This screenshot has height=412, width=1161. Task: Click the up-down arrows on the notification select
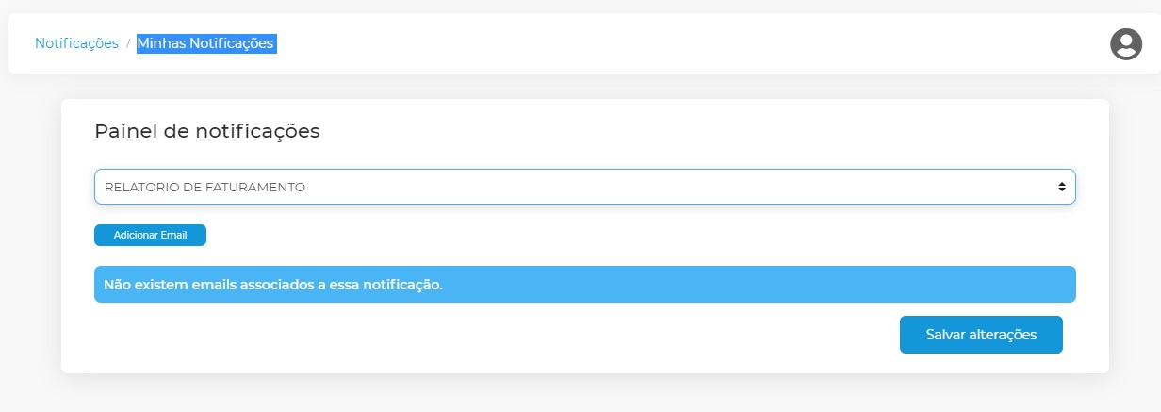coord(1061,187)
